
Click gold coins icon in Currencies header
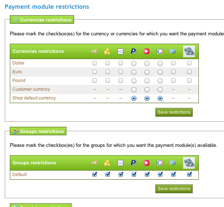[107, 51]
